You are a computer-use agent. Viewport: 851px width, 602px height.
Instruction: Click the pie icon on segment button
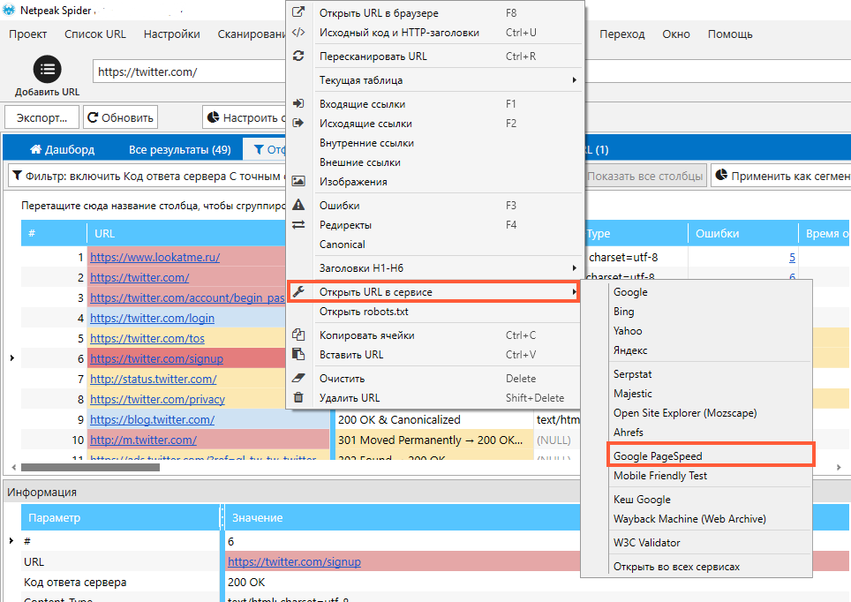(721, 175)
